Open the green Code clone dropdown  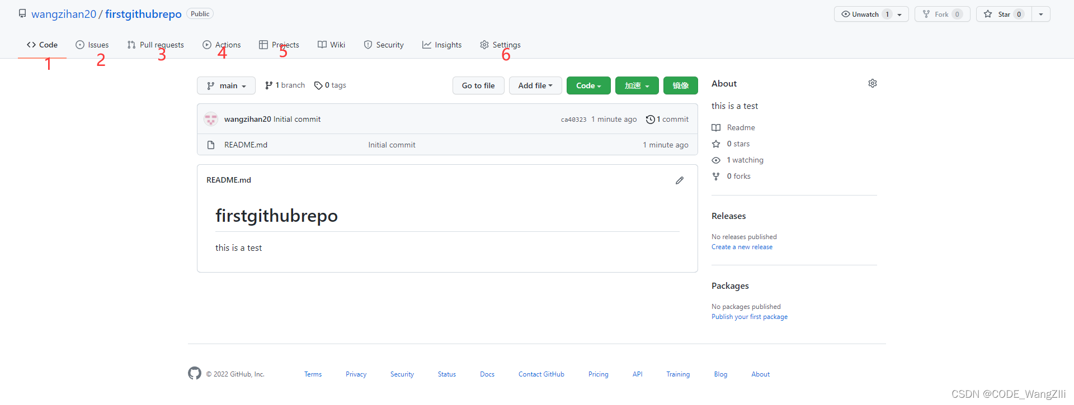point(588,85)
